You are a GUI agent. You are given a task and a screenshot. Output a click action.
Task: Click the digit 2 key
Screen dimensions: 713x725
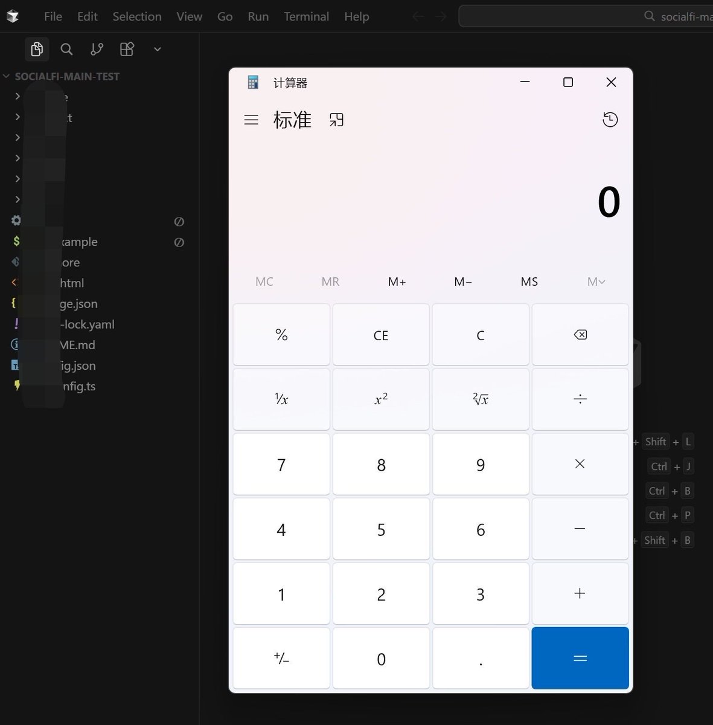pos(381,593)
